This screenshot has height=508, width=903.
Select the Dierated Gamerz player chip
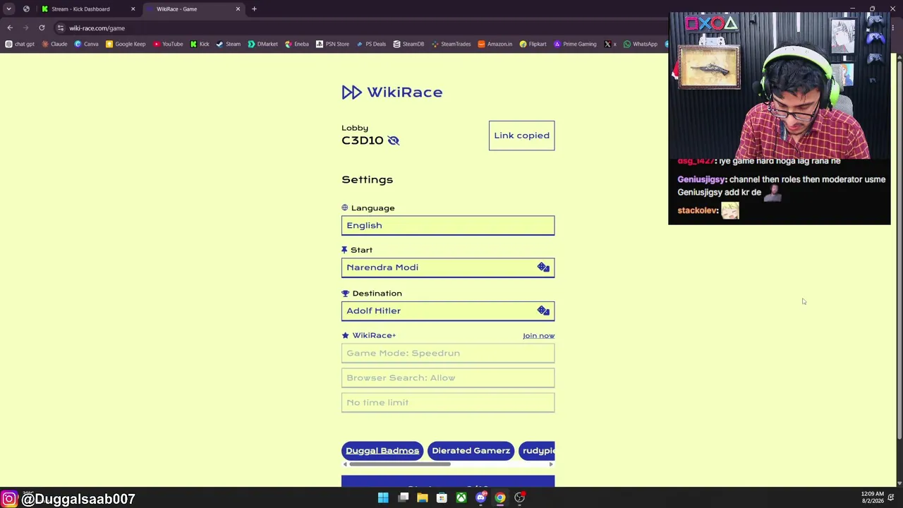(x=471, y=451)
